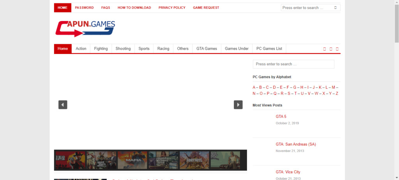The height and width of the screenshot is (180, 399).
Task: Click the search icon in top search box
Action: pyautogui.click(x=335, y=8)
